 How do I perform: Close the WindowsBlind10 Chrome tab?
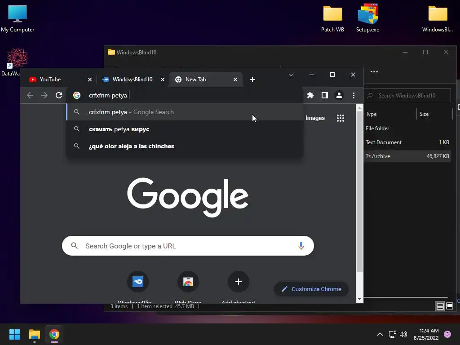tap(163, 80)
